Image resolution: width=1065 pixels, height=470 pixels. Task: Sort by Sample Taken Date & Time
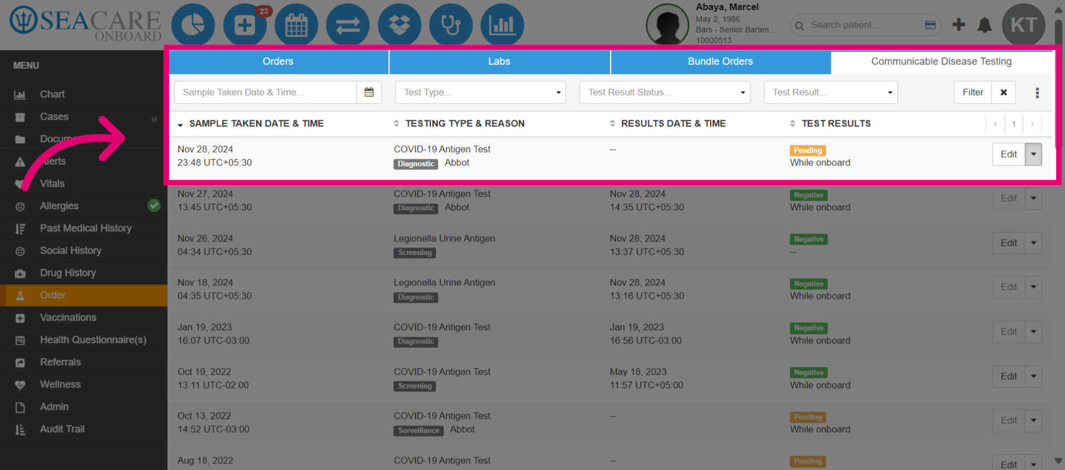[251, 124]
